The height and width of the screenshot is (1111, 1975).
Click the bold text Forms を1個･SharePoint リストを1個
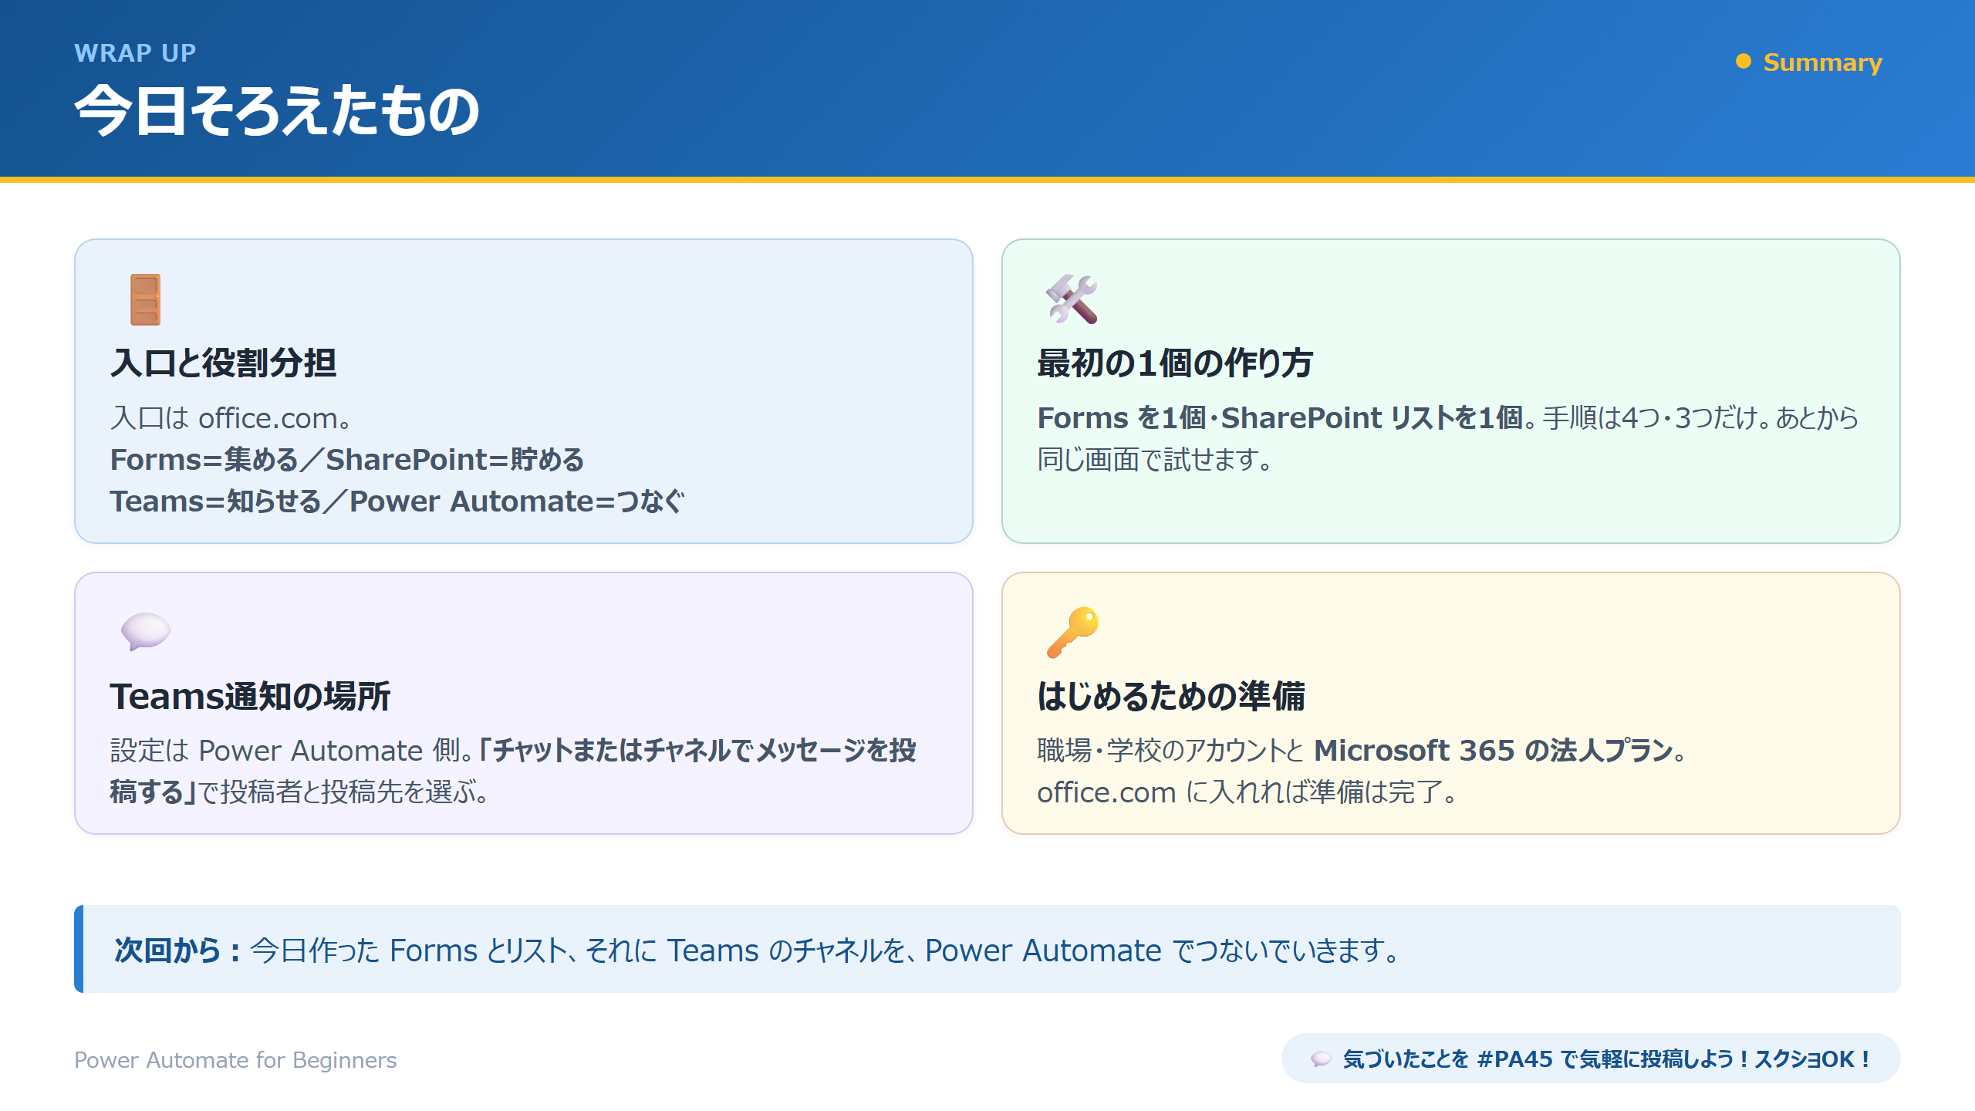(x=1281, y=418)
